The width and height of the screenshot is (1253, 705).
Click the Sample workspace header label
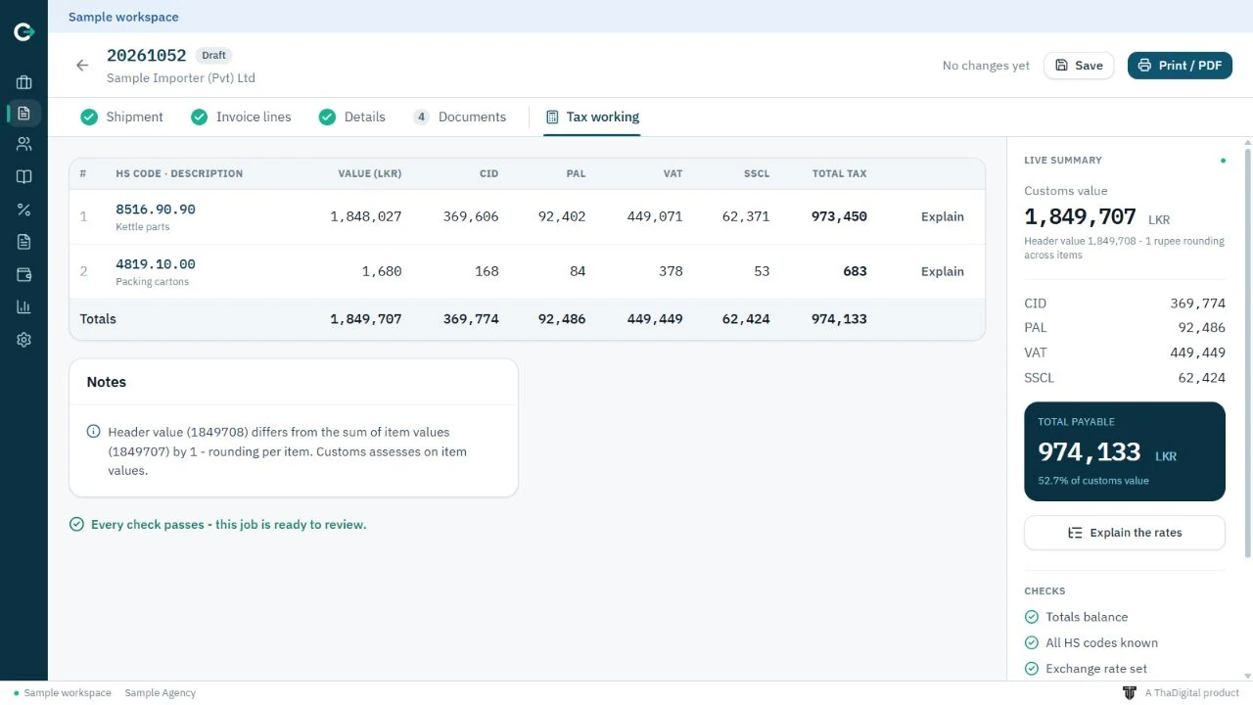(x=123, y=17)
